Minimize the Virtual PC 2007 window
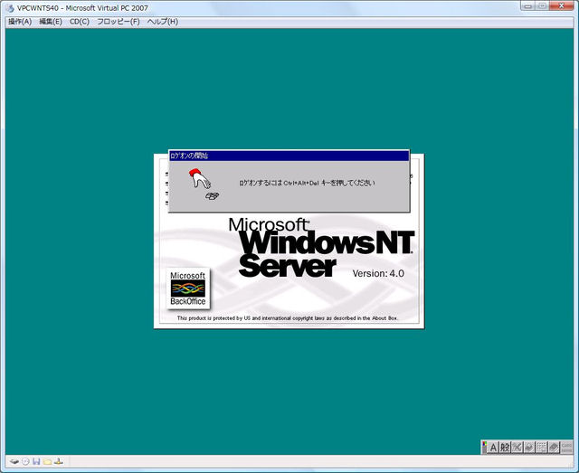This screenshot has width=579, height=473. [528, 5]
